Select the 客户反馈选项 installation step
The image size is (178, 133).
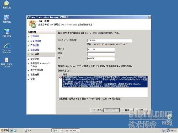(x=37, y=70)
